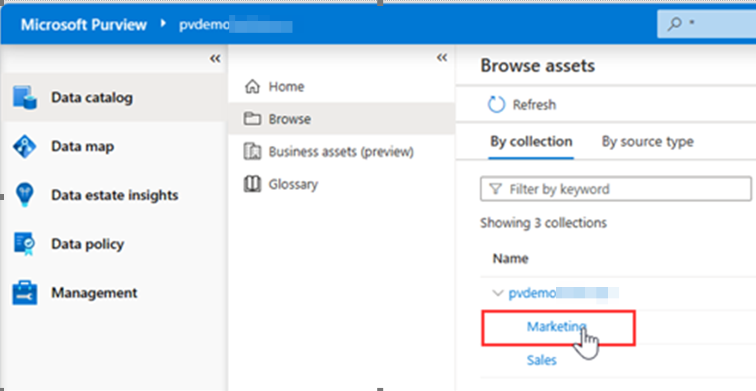The height and width of the screenshot is (391, 756).
Task: Click the Business assets (preview) icon
Action: (x=252, y=151)
